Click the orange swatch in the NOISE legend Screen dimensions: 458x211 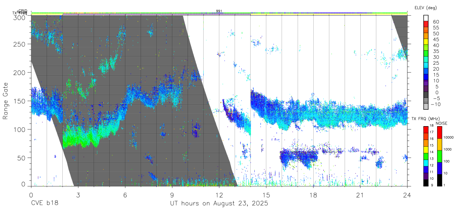tap(440, 144)
